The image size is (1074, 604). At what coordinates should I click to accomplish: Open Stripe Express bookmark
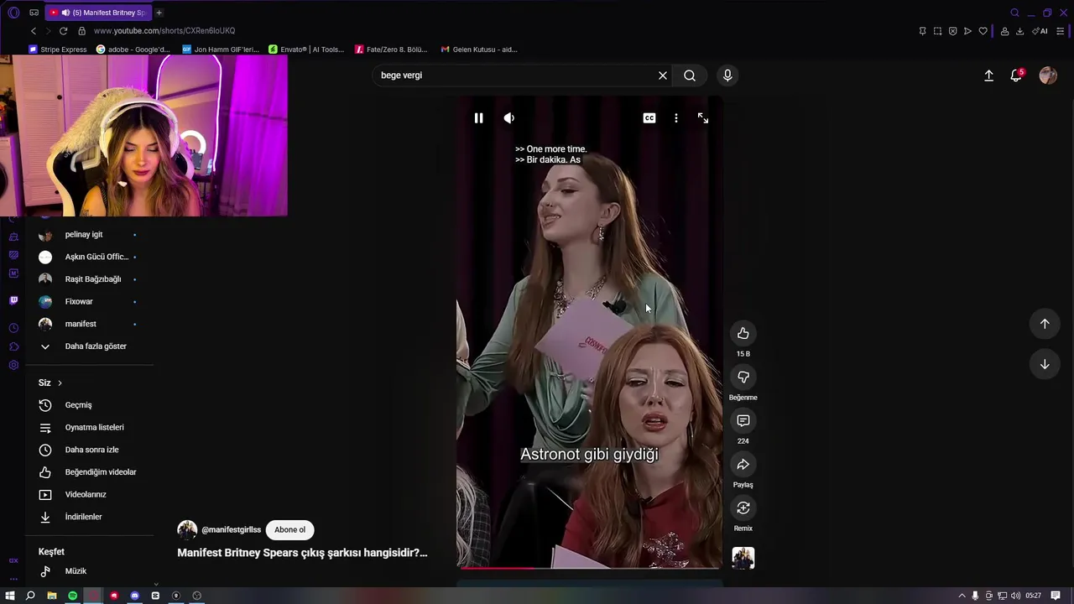click(x=58, y=49)
